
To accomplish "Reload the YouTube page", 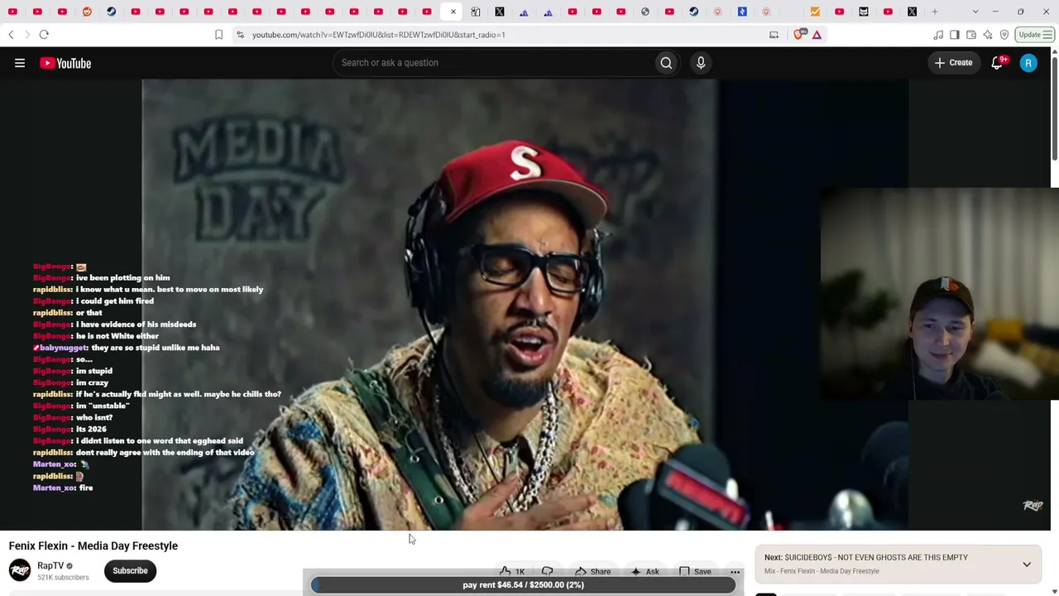I will (x=44, y=35).
